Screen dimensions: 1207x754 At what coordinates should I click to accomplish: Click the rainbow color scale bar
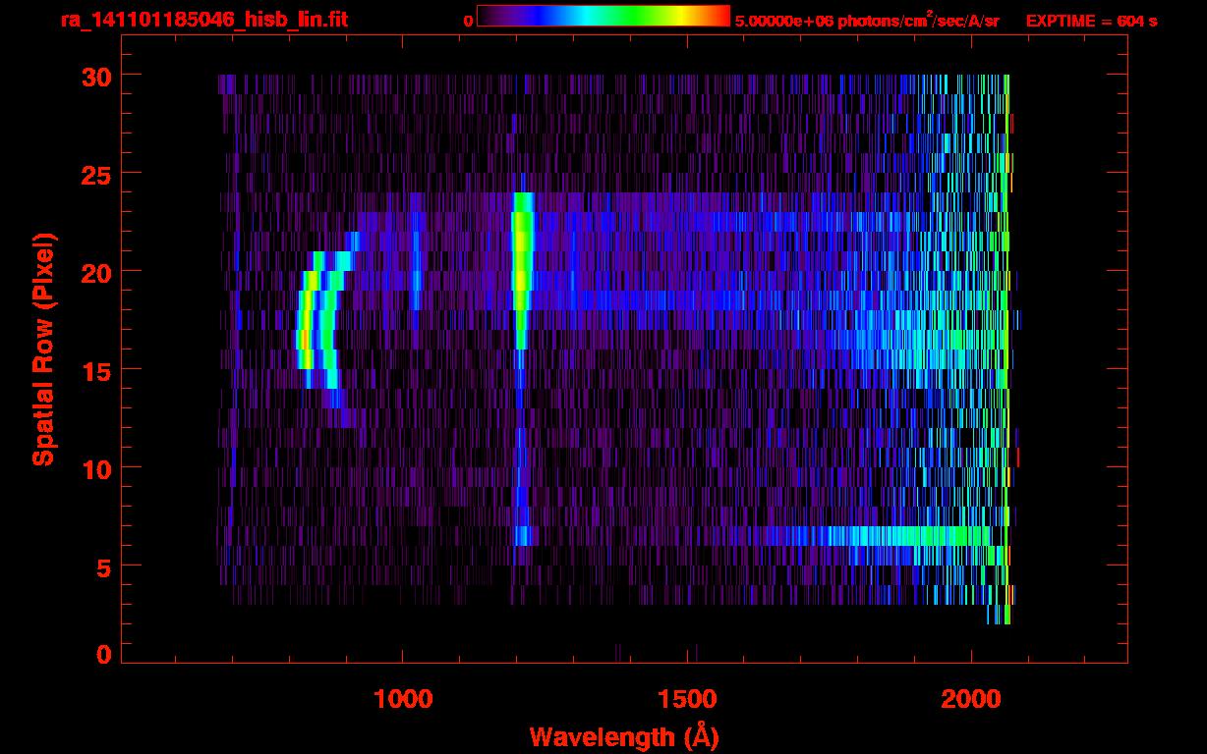(x=603, y=17)
